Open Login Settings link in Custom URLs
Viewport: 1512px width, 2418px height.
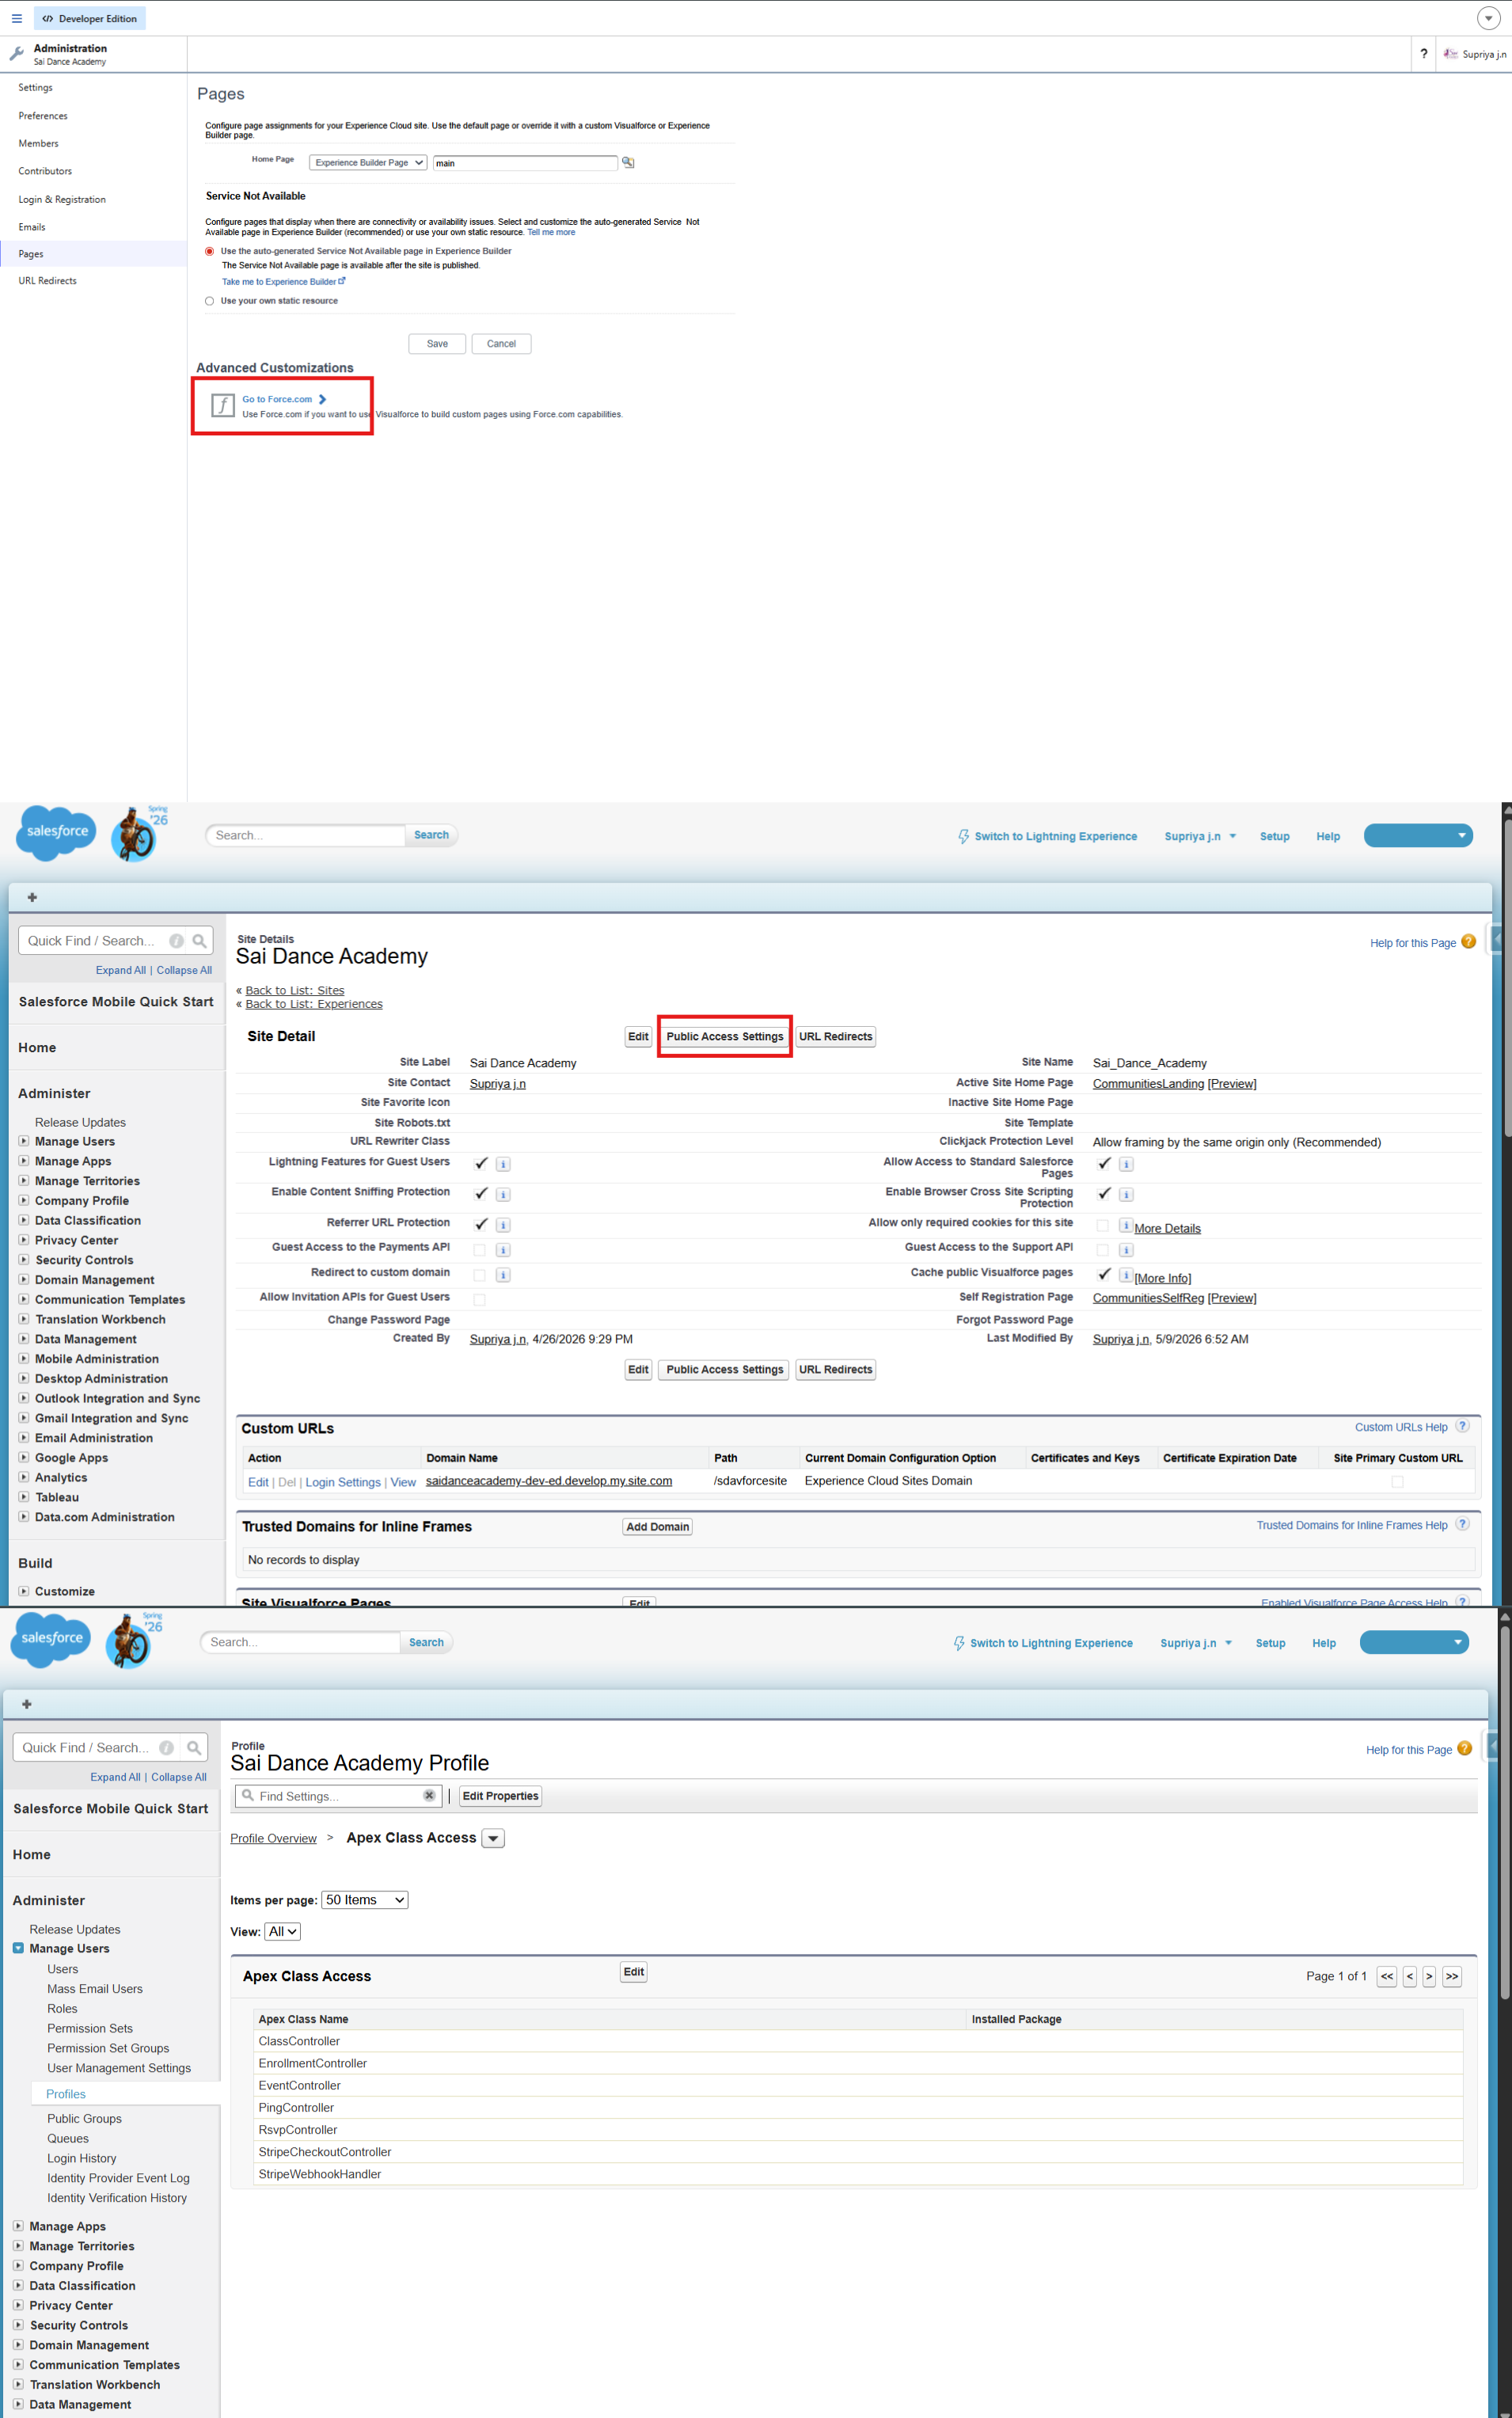(x=343, y=1482)
